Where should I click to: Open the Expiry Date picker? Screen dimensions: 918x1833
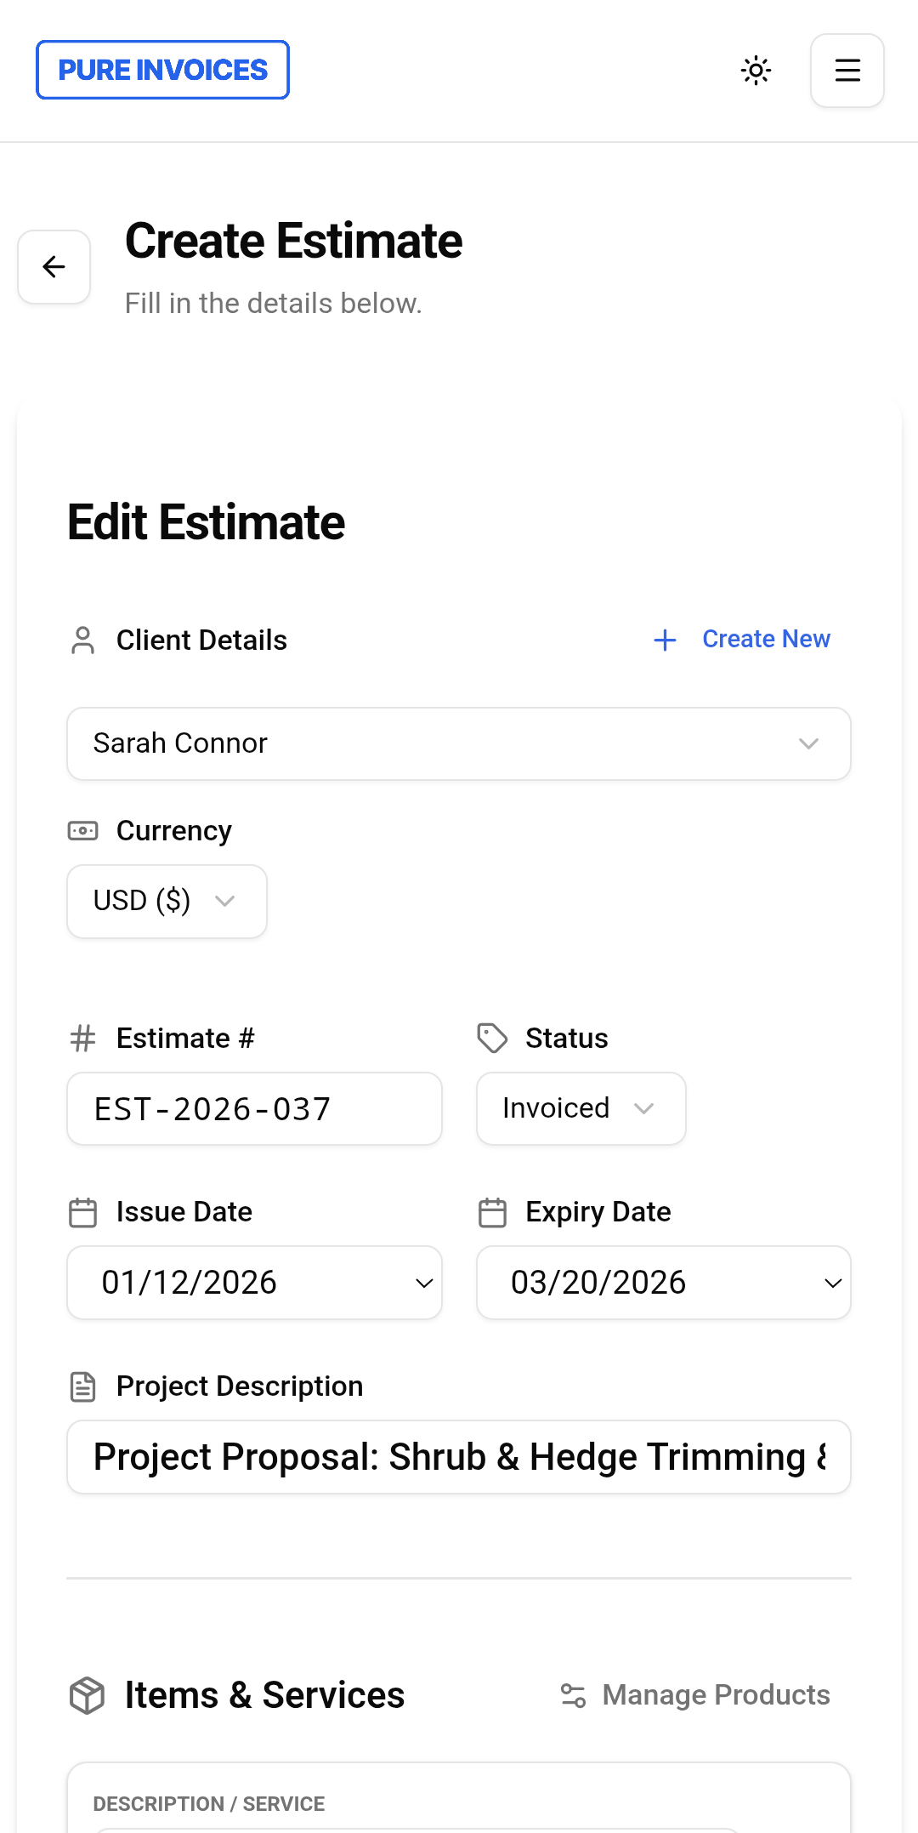pos(663,1282)
